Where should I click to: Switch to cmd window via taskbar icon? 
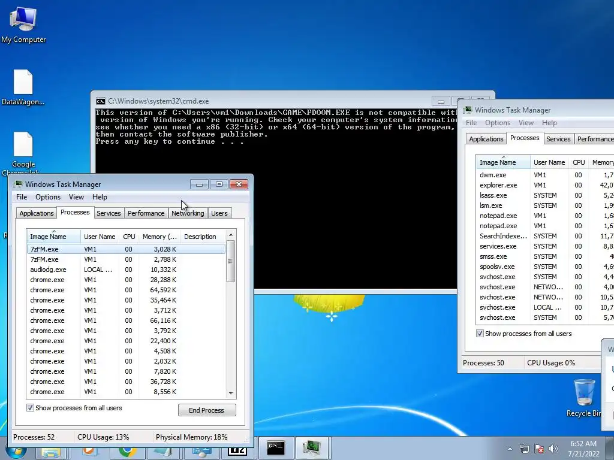(x=276, y=447)
